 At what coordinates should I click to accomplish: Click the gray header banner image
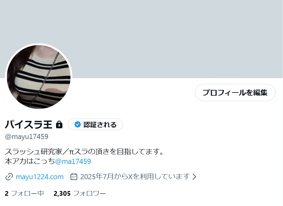click(x=141, y=39)
